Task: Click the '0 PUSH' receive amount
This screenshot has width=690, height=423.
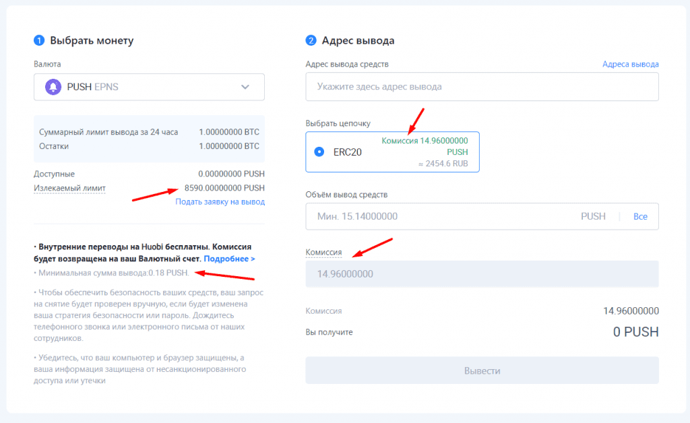Action: [636, 332]
